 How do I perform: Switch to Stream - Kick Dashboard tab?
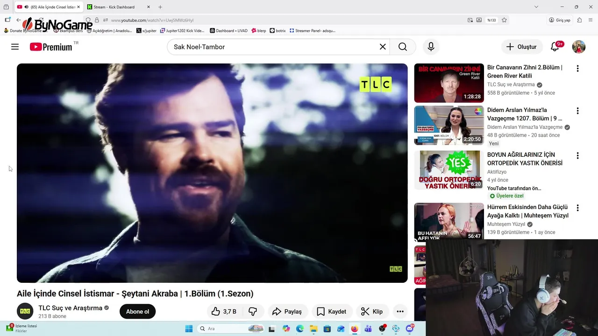point(114,7)
